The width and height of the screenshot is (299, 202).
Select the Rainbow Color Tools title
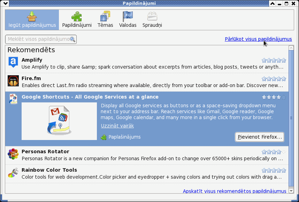point(49,170)
